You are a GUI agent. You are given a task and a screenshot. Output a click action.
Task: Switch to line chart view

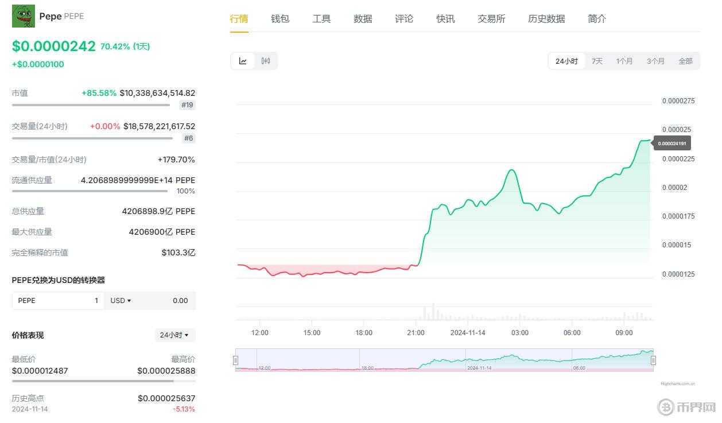point(243,61)
